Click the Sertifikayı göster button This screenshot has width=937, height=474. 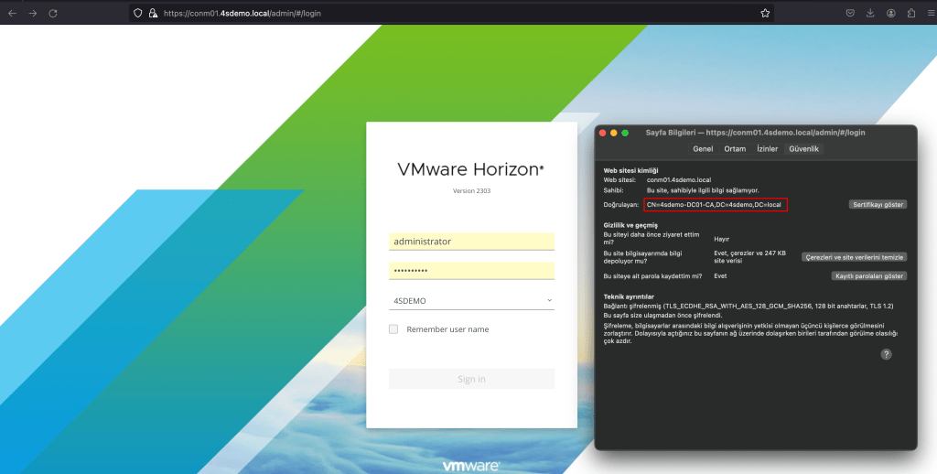click(877, 204)
